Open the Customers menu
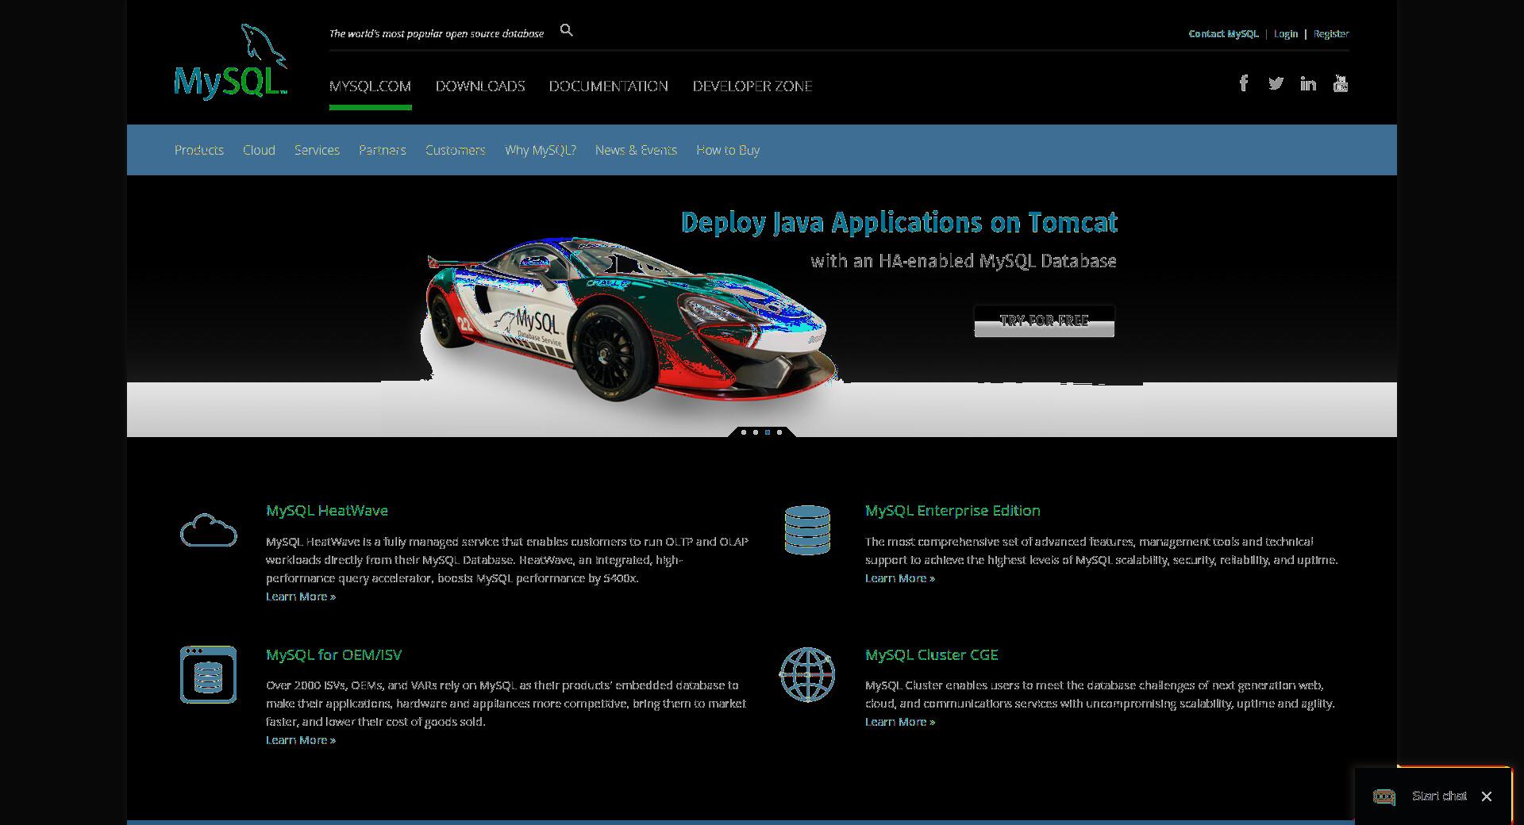This screenshot has width=1524, height=825. click(x=456, y=150)
